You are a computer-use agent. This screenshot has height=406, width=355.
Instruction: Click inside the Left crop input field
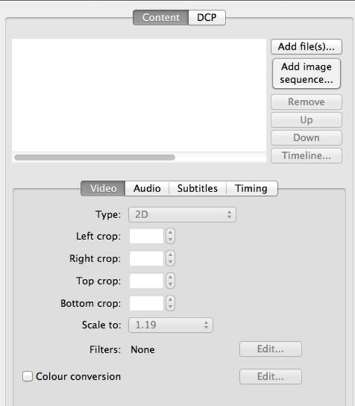point(147,236)
